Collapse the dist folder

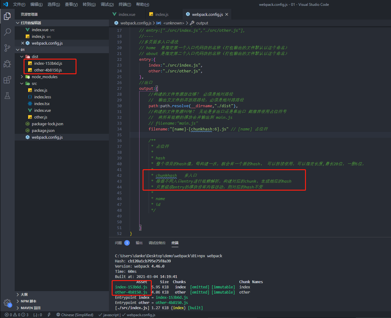point(62,57)
